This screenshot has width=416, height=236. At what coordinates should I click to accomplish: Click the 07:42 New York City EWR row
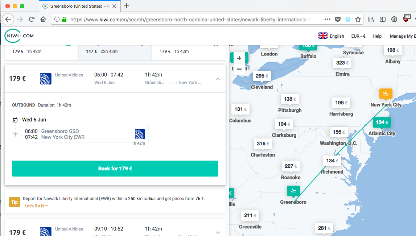tap(55, 137)
